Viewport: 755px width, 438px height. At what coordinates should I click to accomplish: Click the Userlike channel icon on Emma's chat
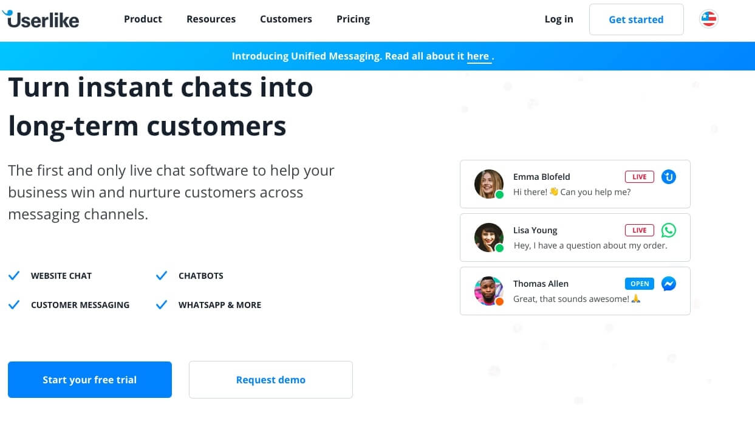[x=669, y=177]
